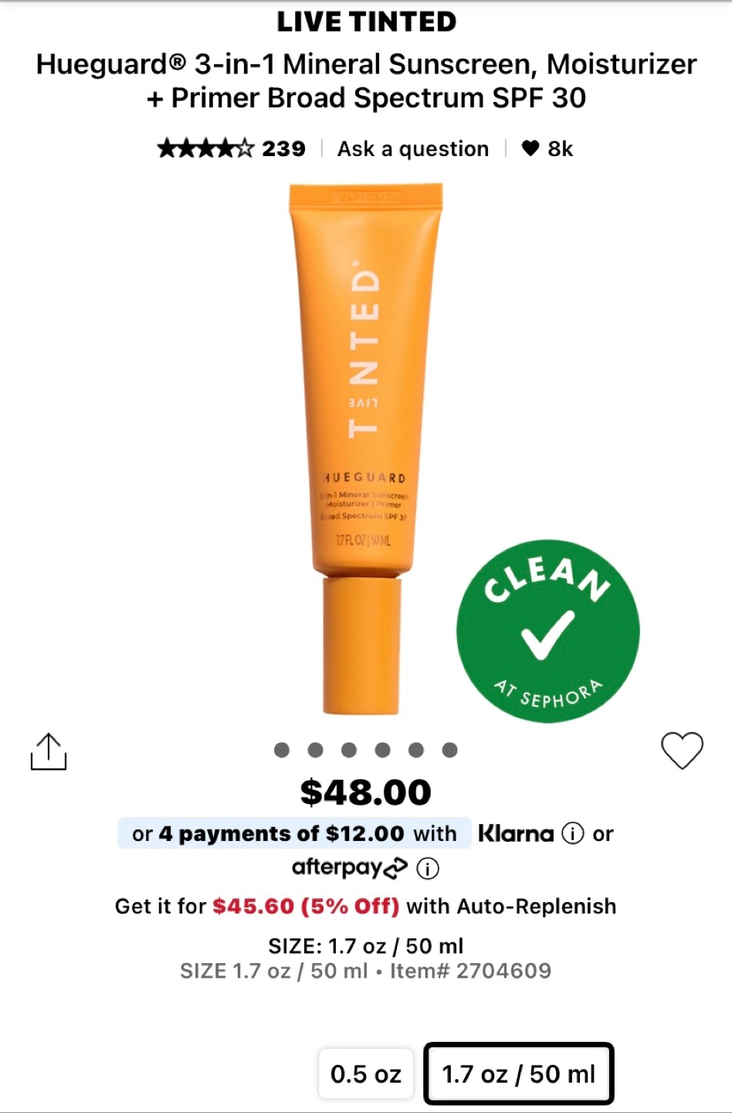Tap the share icon below product image

tap(49, 751)
